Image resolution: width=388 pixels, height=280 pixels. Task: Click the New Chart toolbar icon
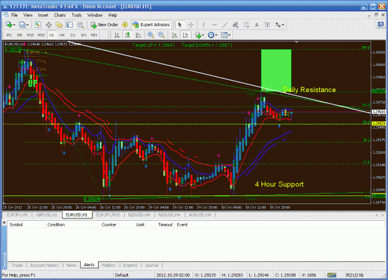point(9,24)
